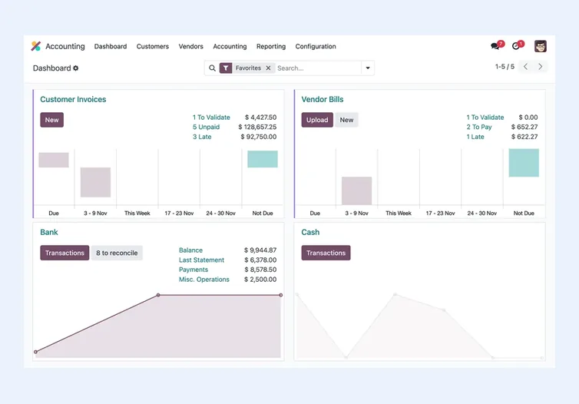Open the user avatar menu
Viewport: 579px width, 404px height.
click(541, 46)
